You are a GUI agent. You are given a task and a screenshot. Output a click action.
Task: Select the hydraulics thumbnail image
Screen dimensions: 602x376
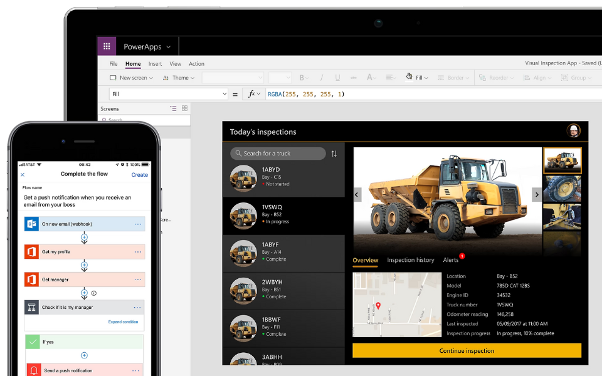point(562,217)
